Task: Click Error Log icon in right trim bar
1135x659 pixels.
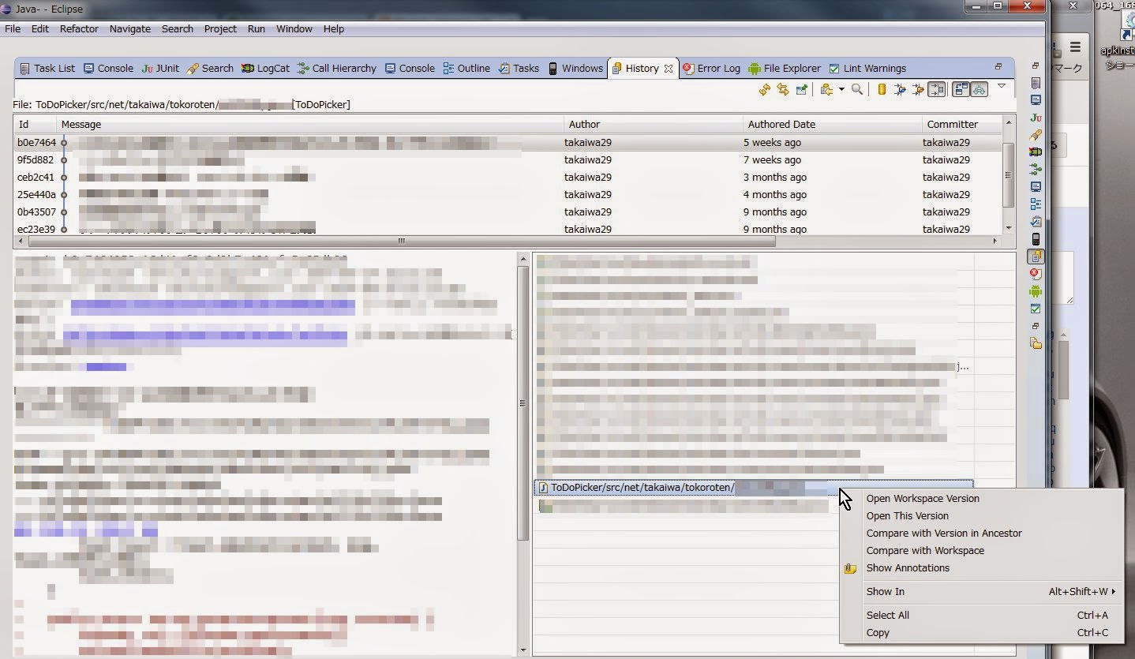Action: click(1036, 274)
